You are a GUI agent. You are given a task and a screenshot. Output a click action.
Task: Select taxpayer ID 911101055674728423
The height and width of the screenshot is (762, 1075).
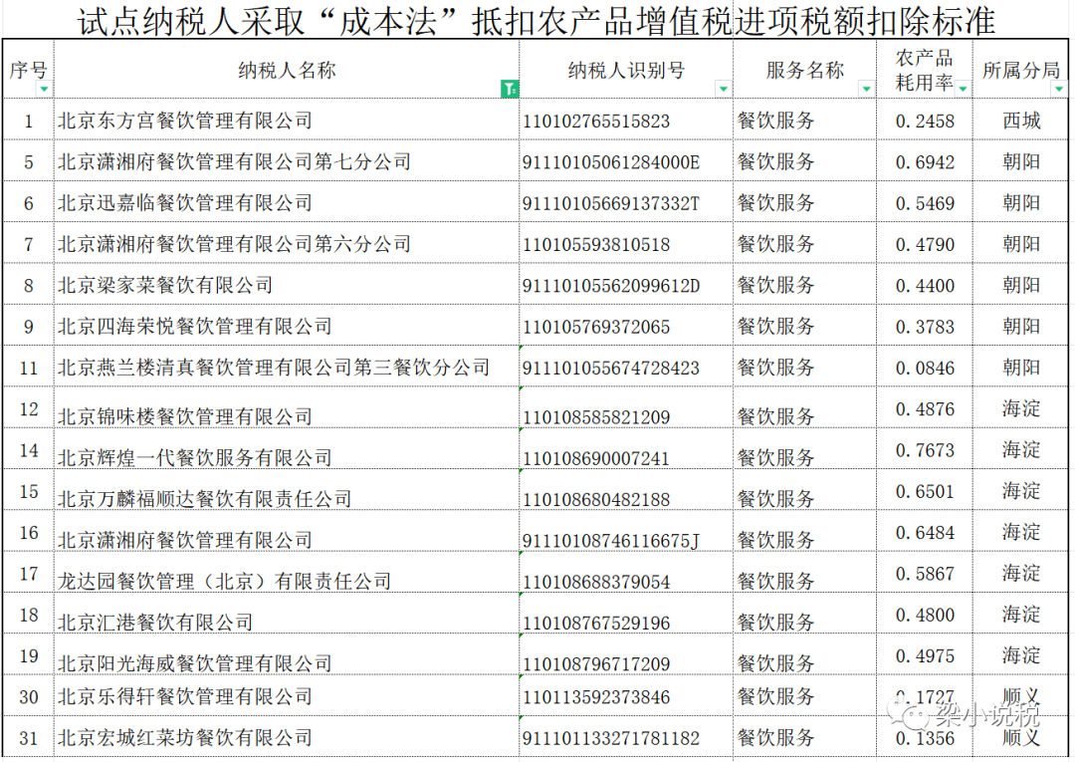[626, 367]
